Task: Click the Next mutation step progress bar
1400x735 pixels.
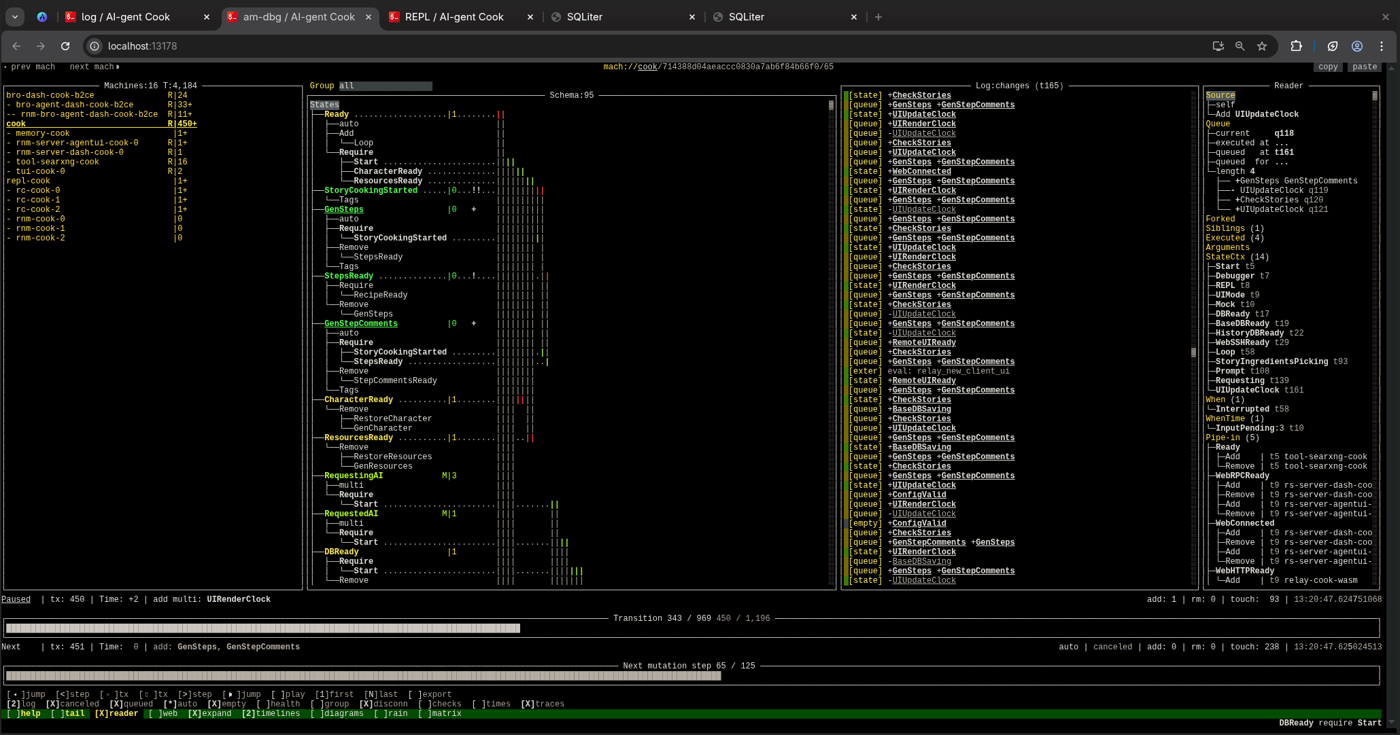Action: [692, 676]
